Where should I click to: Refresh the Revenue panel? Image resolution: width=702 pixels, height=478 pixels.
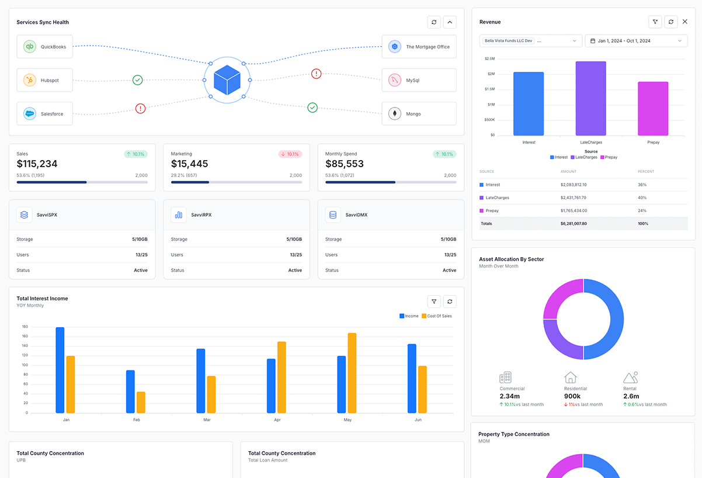671,22
